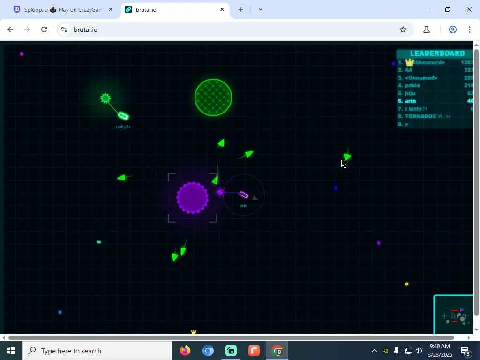Viewport: 480px width, 360px height.
Task: Open the volume control tray icon
Action: pos(419,351)
